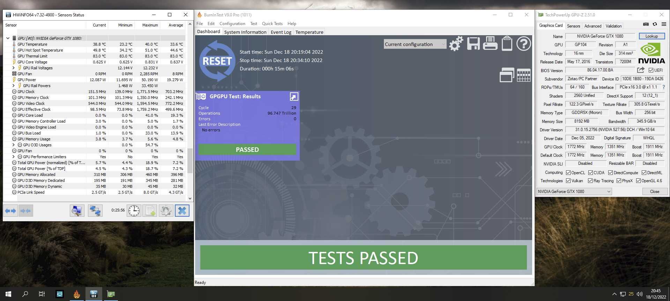Open Windows Start menu
670x301 pixels.
[x=8, y=294]
